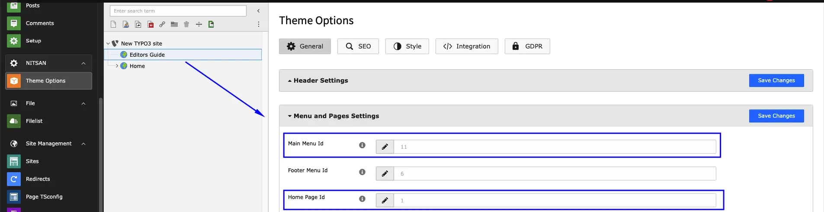
Task: Open the Redirects module icon
Action: click(14, 179)
